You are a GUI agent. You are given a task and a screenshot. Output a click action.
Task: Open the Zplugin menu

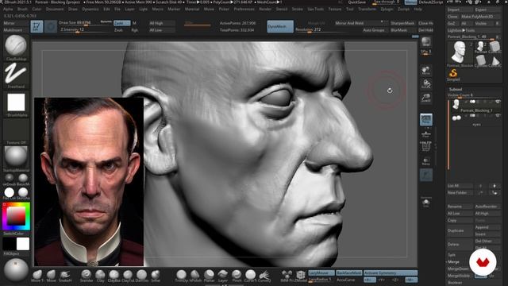(x=387, y=9)
